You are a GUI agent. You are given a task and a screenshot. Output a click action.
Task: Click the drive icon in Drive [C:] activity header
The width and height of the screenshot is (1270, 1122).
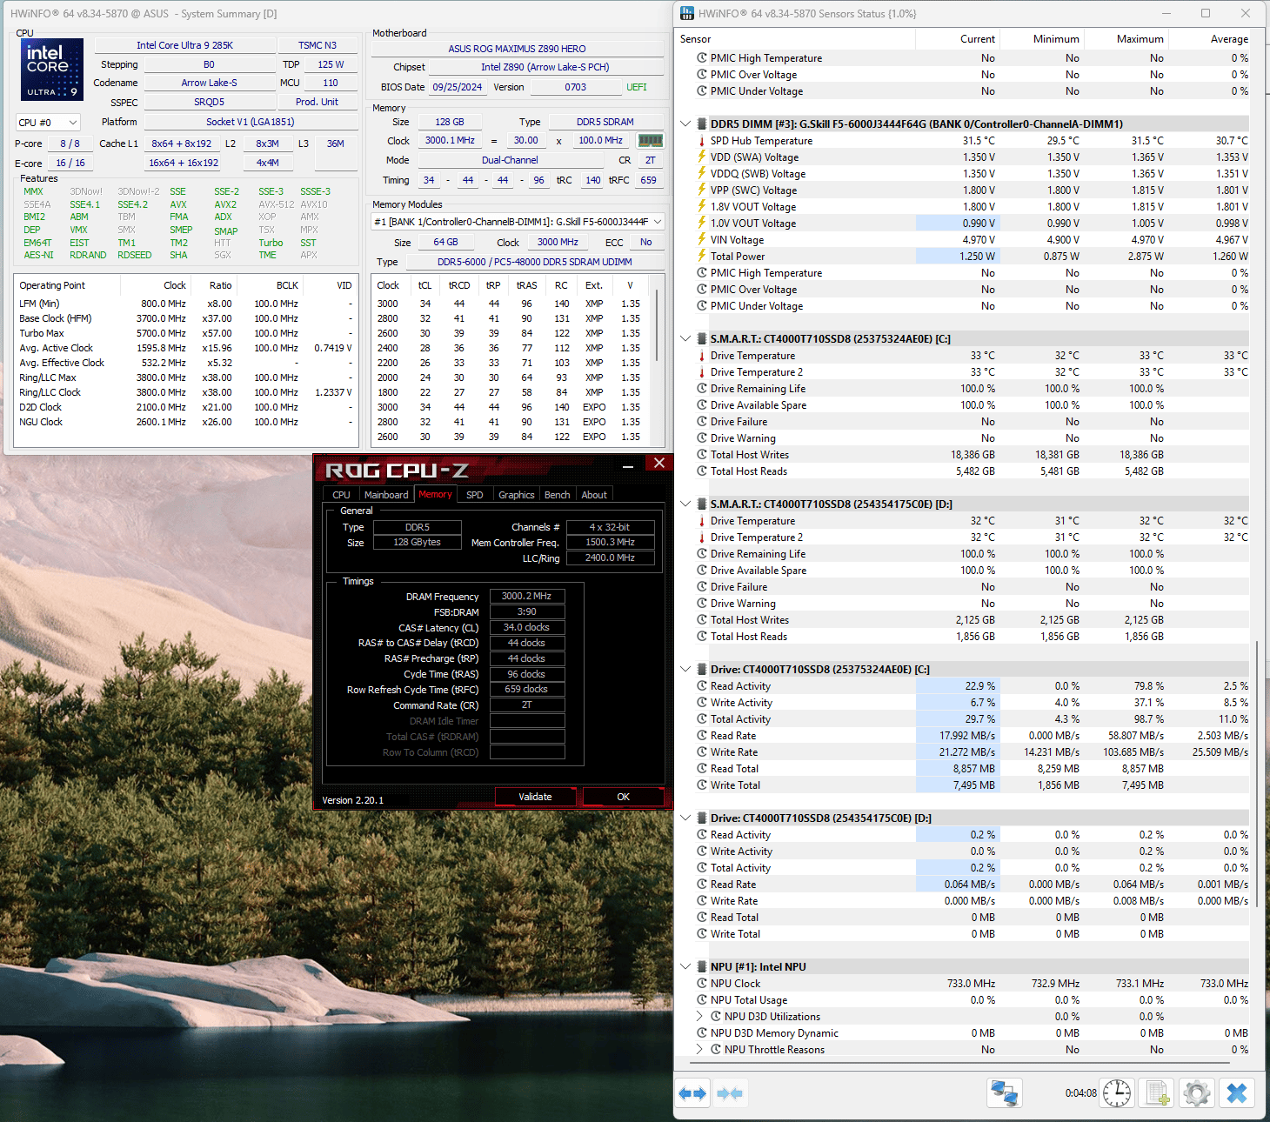pyautogui.click(x=702, y=670)
